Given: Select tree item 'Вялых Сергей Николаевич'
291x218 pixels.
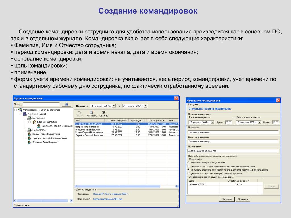Looking at the screenshot, I should point(46,134).
